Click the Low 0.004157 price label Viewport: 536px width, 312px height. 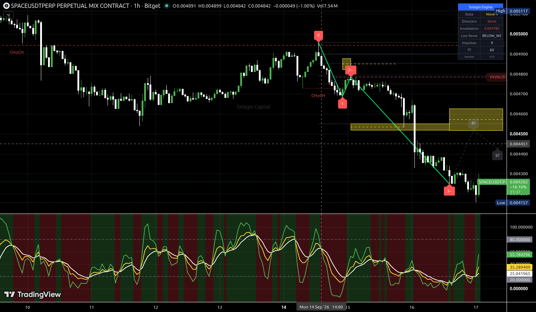tap(513, 203)
